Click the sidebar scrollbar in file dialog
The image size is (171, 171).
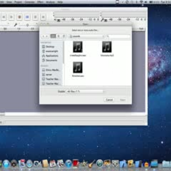click(63, 52)
